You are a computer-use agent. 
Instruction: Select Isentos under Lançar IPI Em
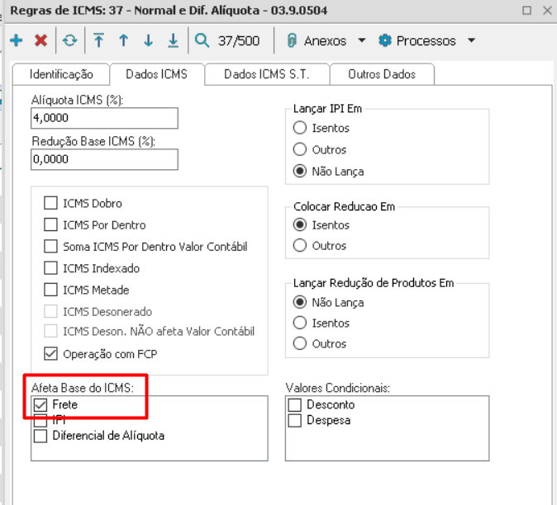point(300,128)
